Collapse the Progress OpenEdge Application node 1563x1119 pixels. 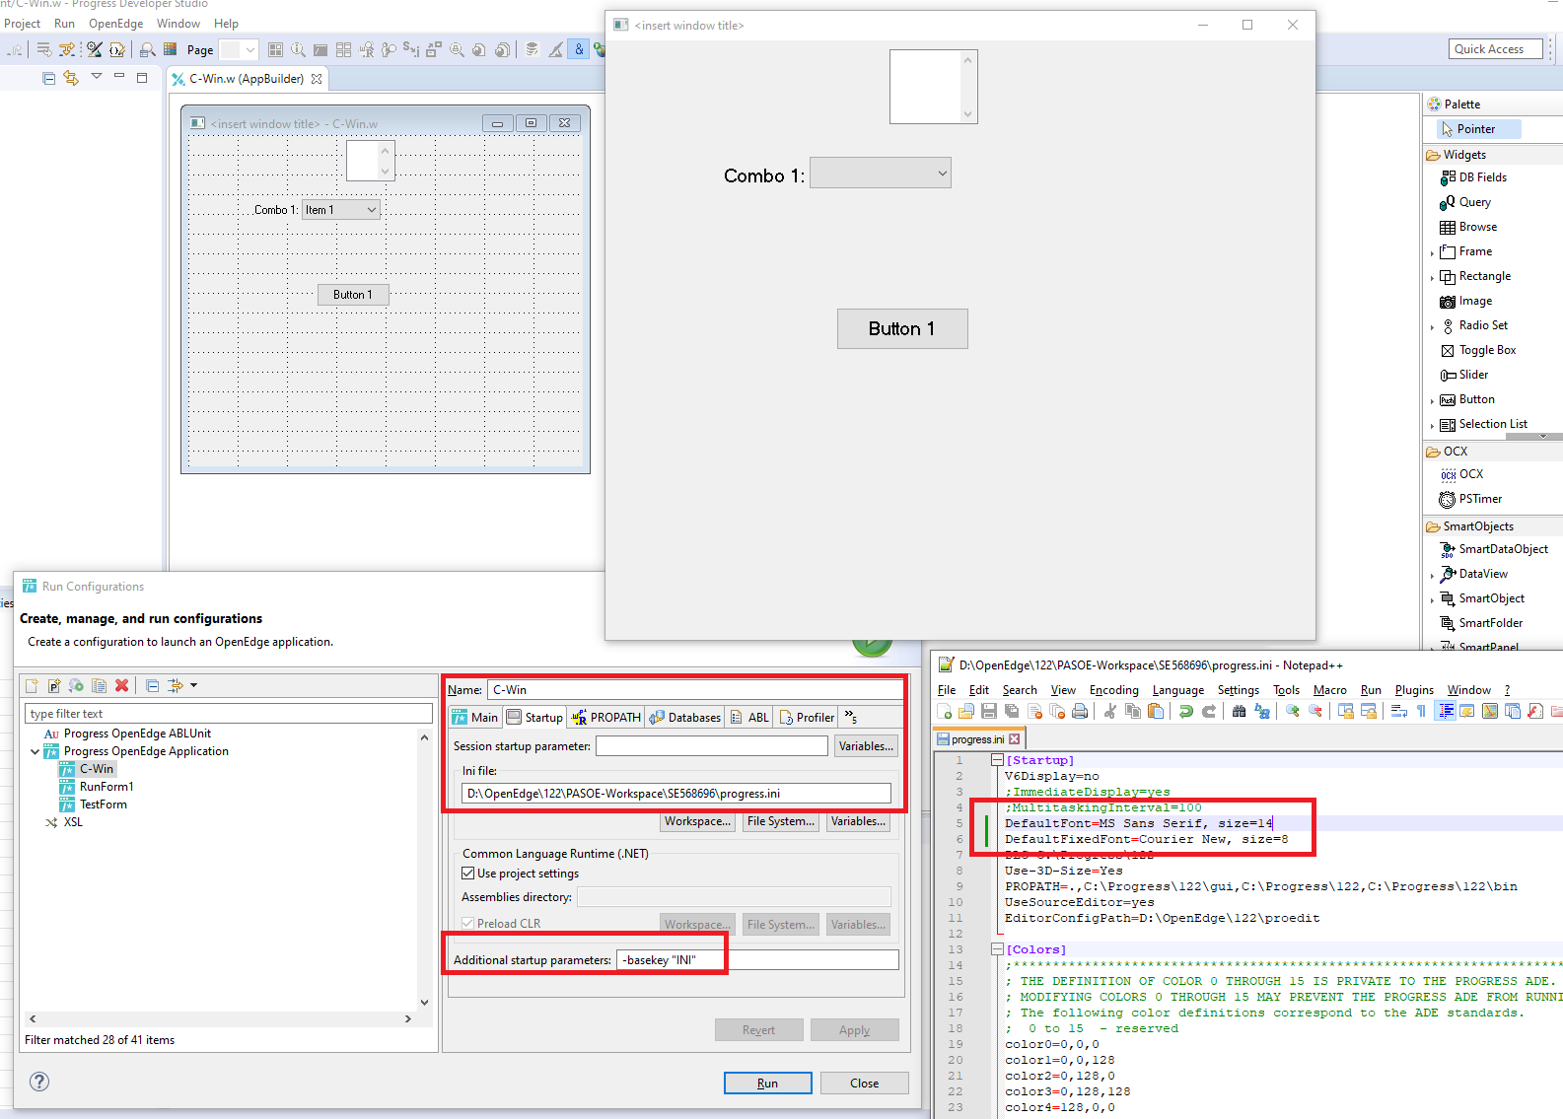pos(36,751)
